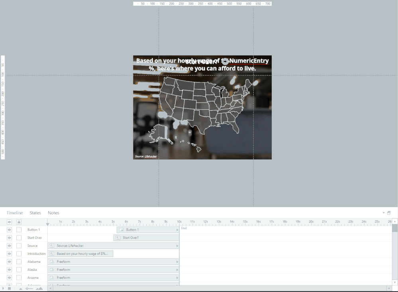Open the Notes tab
The width and height of the screenshot is (398, 292).
pyautogui.click(x=53, y=213)
